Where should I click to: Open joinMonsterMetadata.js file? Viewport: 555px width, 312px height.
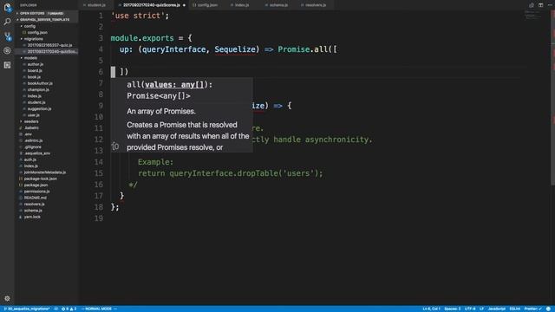click(44, 172)
